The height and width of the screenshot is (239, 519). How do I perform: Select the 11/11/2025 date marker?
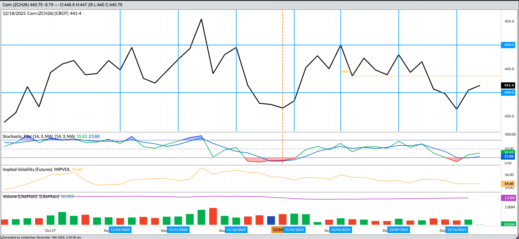[x=178, y=230]
